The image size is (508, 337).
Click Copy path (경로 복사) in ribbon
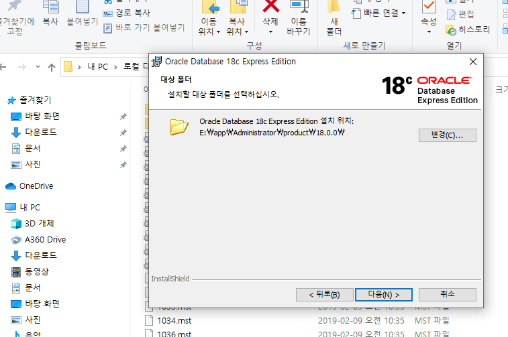click(x=127, y=13)
